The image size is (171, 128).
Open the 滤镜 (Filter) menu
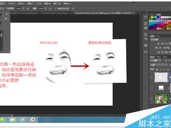point(30,4)
